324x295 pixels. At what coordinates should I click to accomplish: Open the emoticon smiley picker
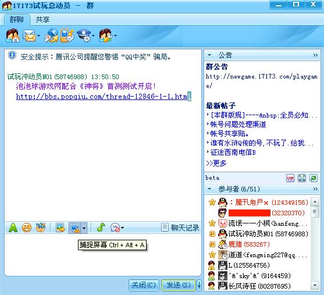pos(27,228)
